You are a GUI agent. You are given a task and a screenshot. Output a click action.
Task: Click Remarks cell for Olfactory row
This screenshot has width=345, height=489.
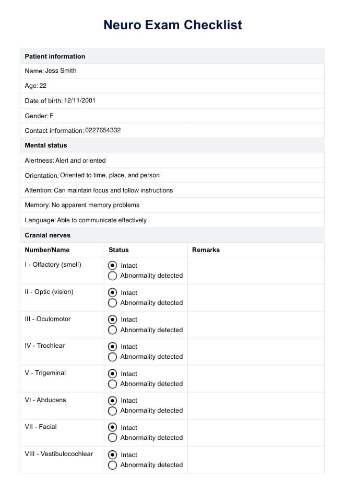[x=255, y=270]
